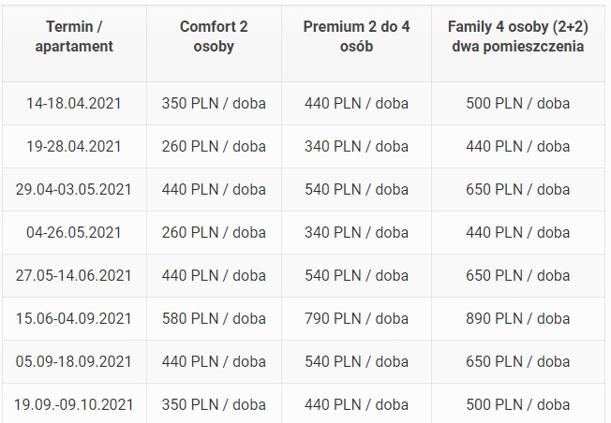The width and height of the screenshot is (611, 423).
Task: Select the 15.06-04.09.2021 date cell
Action: [74, 318]
